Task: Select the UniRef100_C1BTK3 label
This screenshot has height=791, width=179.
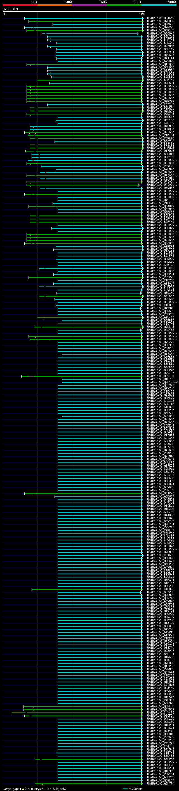Action: 161,753
